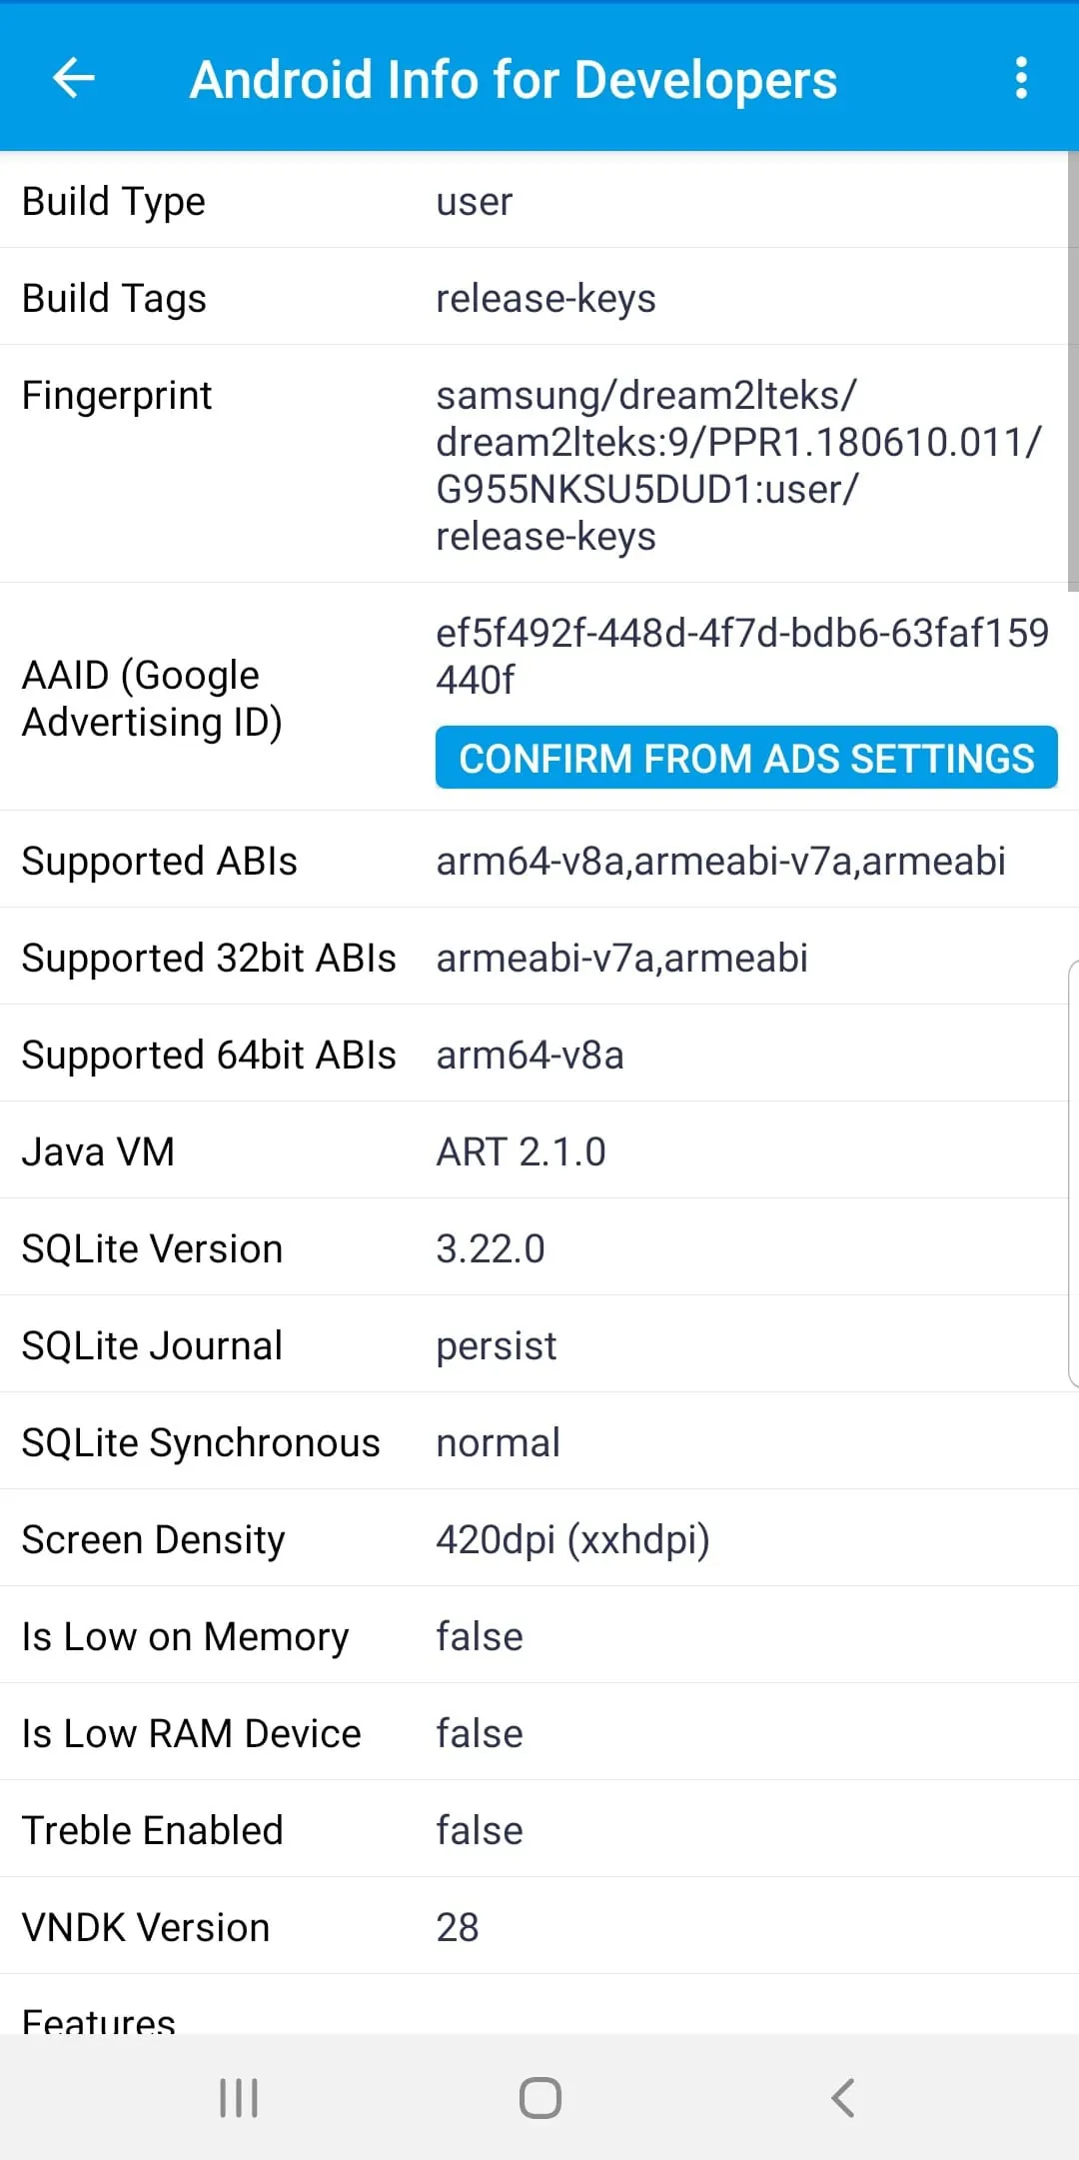Screen dimensions: 1079x2160
Task: Tap the Build Type row
Action: coord(539,201)
